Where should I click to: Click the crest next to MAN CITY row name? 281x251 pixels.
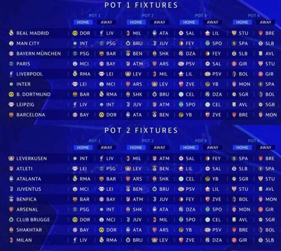point(11,43)
